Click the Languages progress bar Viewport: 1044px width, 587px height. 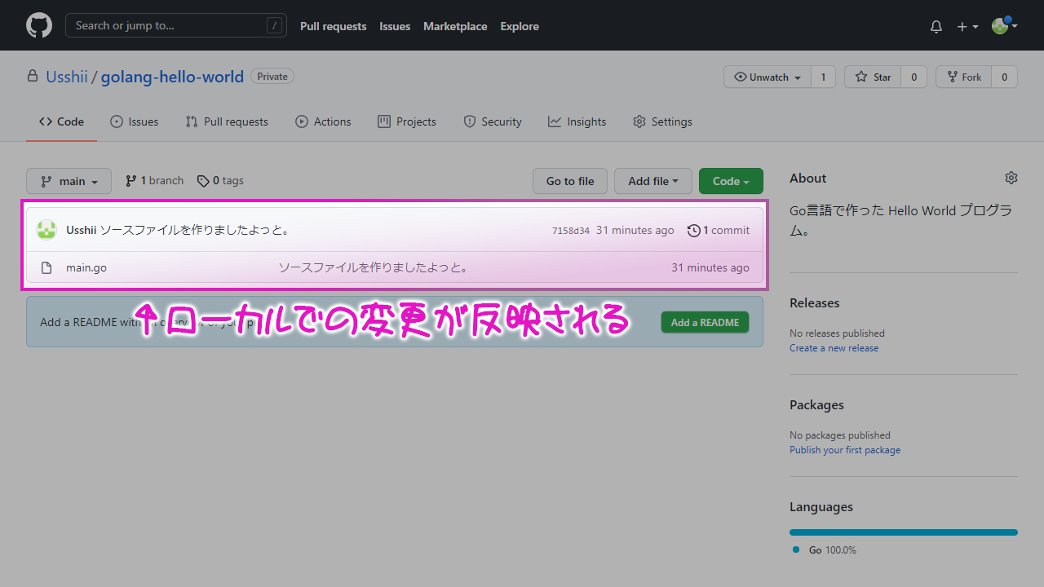(x=904, y=532)
